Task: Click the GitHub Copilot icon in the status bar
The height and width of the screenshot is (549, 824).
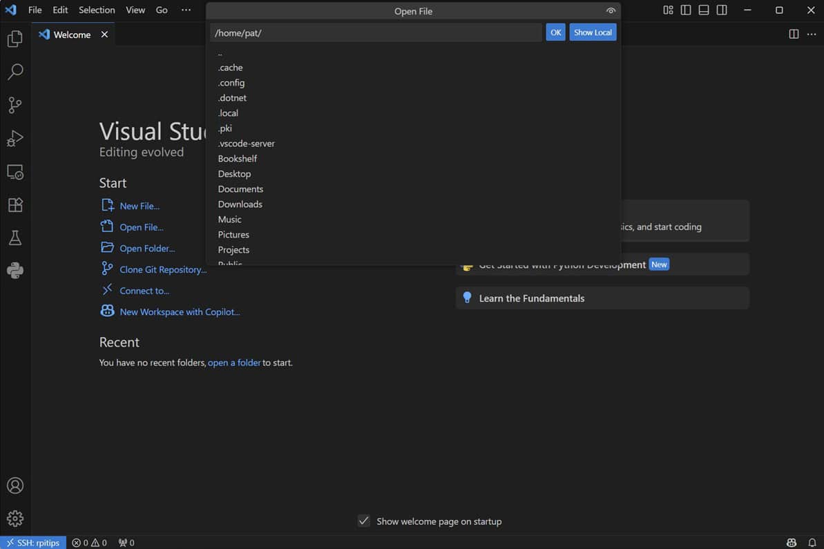Action: 791,543
